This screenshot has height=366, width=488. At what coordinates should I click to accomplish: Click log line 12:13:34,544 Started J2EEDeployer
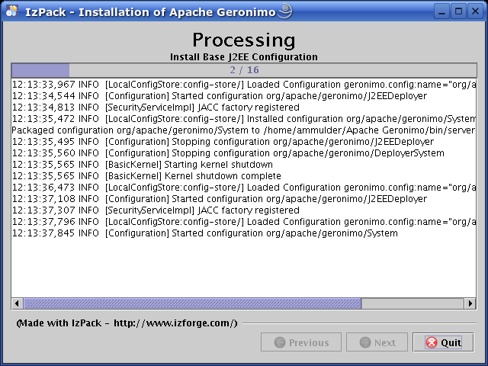click(220, 96)
